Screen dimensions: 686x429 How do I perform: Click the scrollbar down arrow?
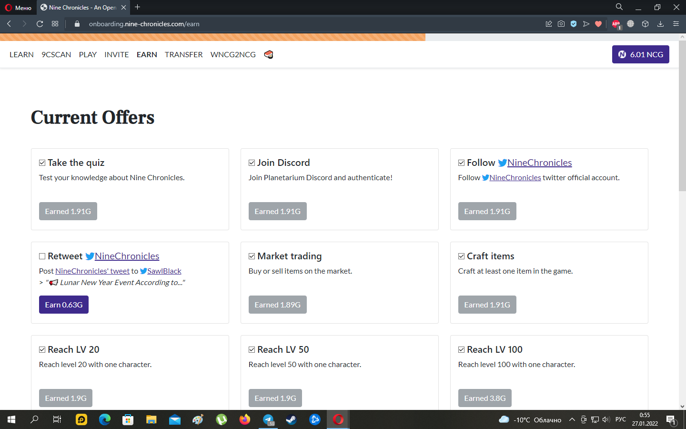click(x=682, y=407)
